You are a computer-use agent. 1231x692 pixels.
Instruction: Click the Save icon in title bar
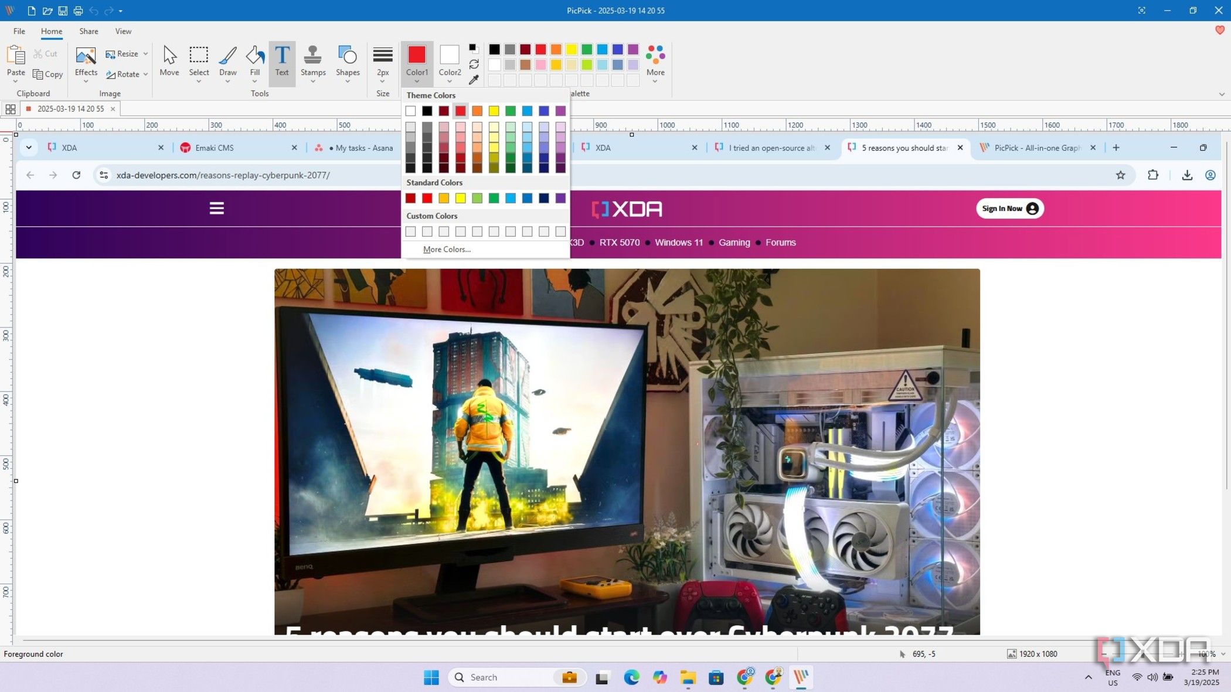(x=63, y=11)
